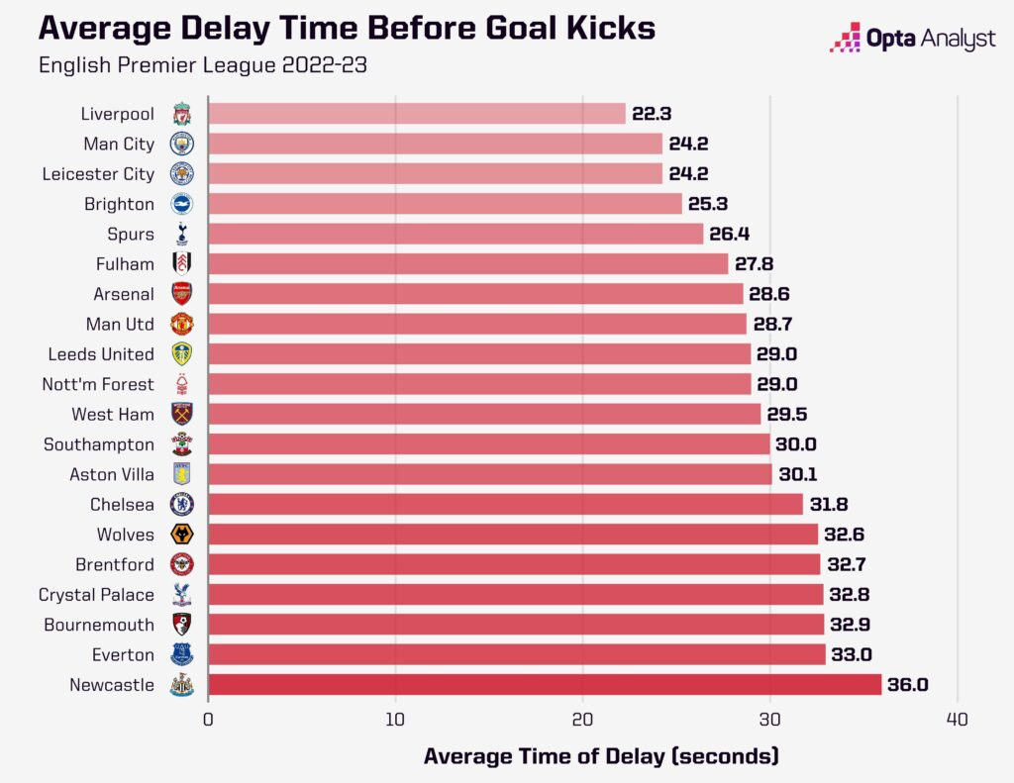Select the Fulham 27.8 bar

(468, 263)
